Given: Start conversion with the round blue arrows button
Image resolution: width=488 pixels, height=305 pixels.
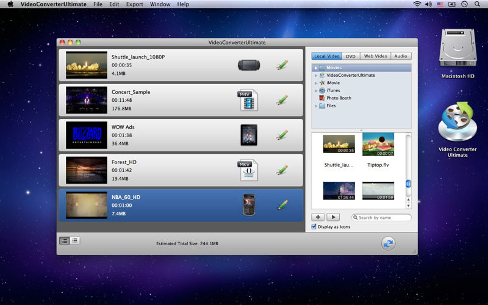Looking at the screenshot, I should click(x=388, y=243).
